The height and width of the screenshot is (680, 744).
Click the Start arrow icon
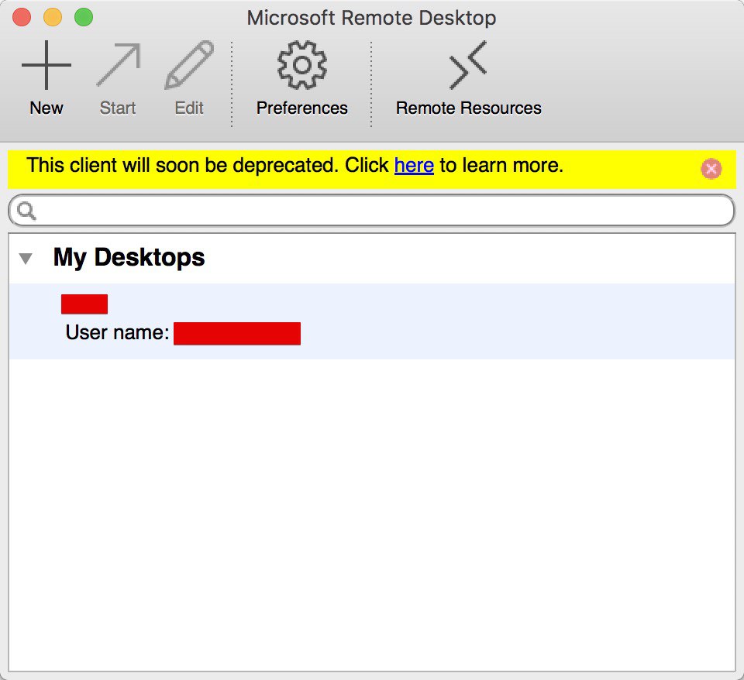(x=119, y=65)
